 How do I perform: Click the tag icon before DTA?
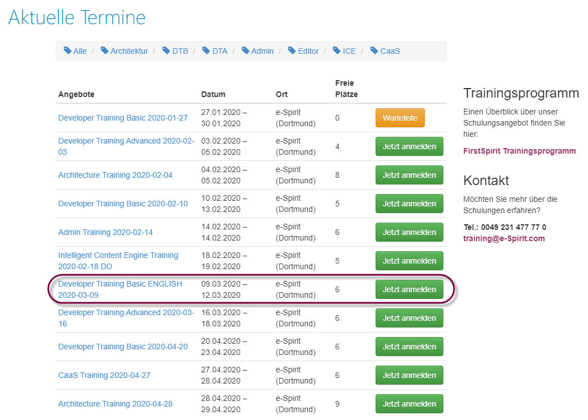click(206, 50)
